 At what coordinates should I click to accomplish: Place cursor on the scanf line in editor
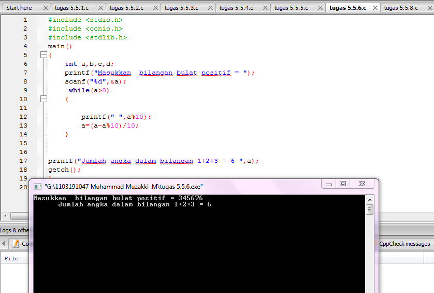pos(95,81)
